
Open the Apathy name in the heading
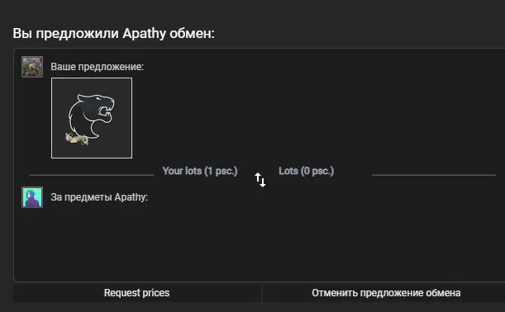coord(145,34)
